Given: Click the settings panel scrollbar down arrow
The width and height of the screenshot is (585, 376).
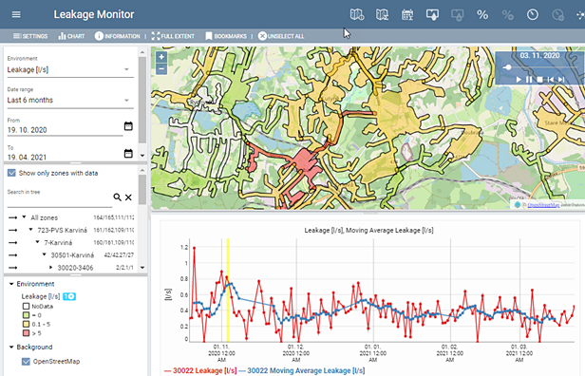Looking at the screenshot, I should [x=142, y=155].
